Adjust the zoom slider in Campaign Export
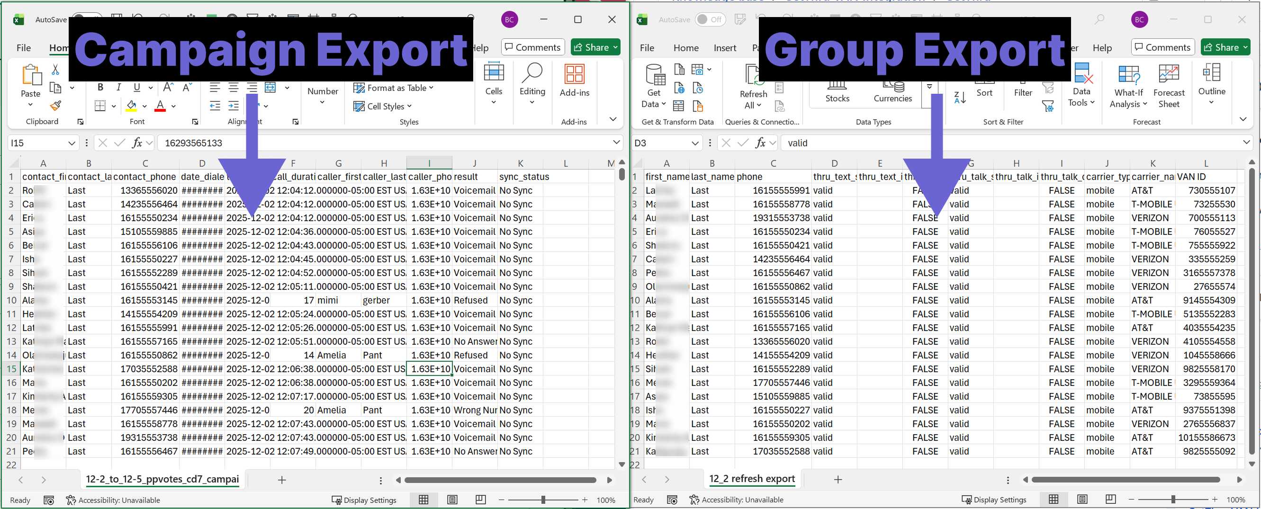The width and height of the screenshot is (1261, 509). click(543, 500)
